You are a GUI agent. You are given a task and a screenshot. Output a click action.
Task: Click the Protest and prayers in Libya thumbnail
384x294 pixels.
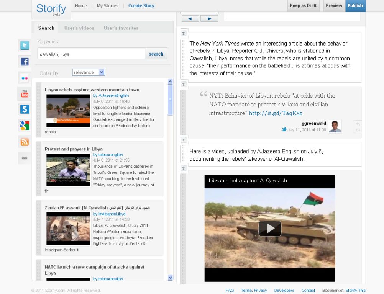68,170
